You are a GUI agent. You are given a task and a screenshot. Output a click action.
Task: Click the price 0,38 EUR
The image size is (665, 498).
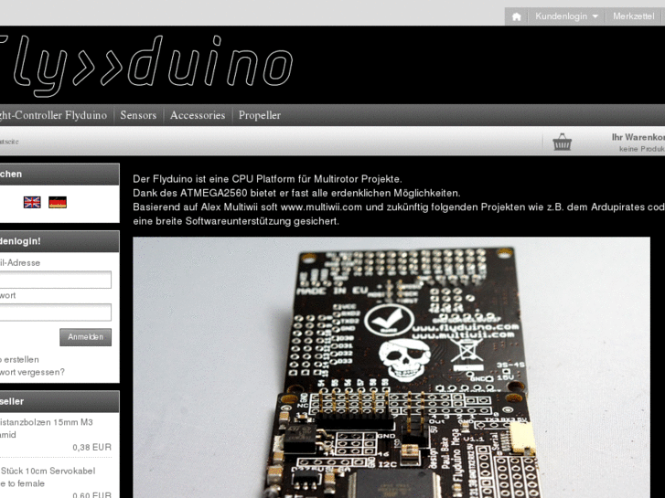point(92,447)
